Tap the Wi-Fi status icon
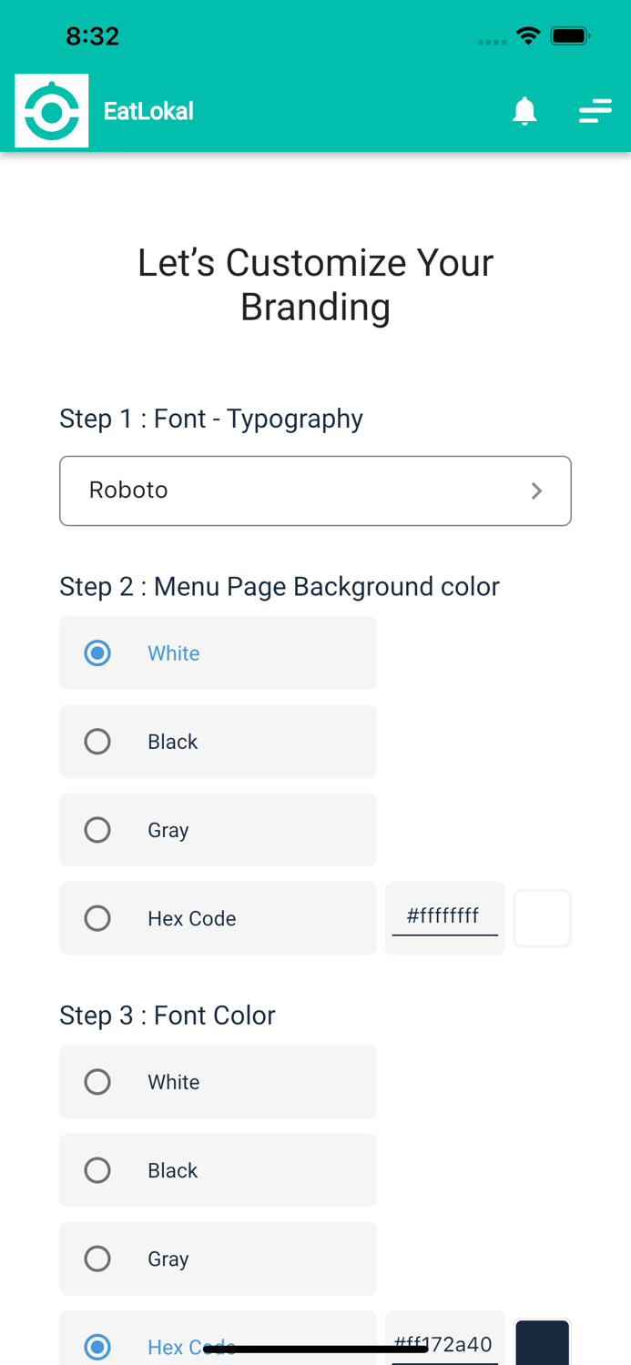The image size is (631, 1365). click(x=527, y=36)
